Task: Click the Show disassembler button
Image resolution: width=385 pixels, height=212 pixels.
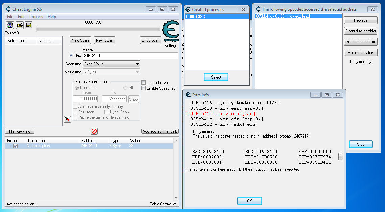Action: pyautogui.click(x=361, y=31)
